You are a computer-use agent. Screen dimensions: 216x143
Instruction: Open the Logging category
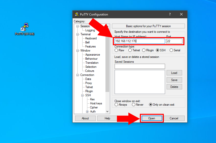tap(90, 30)
